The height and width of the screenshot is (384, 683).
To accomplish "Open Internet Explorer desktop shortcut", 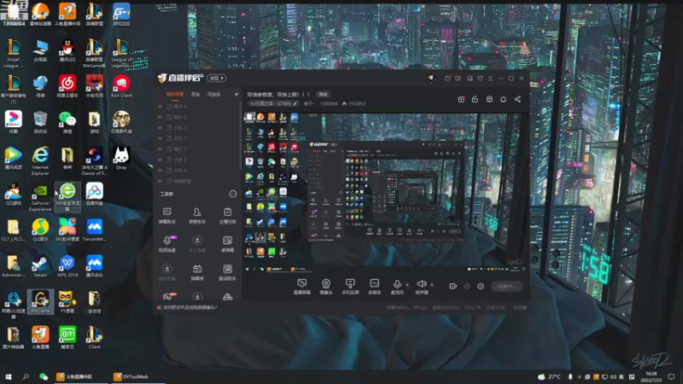I will (x=40, y=161).
